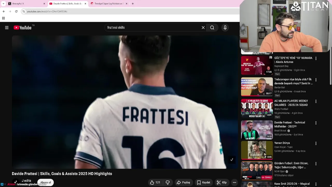Like the video with 121 likes

tap(155, 182)
